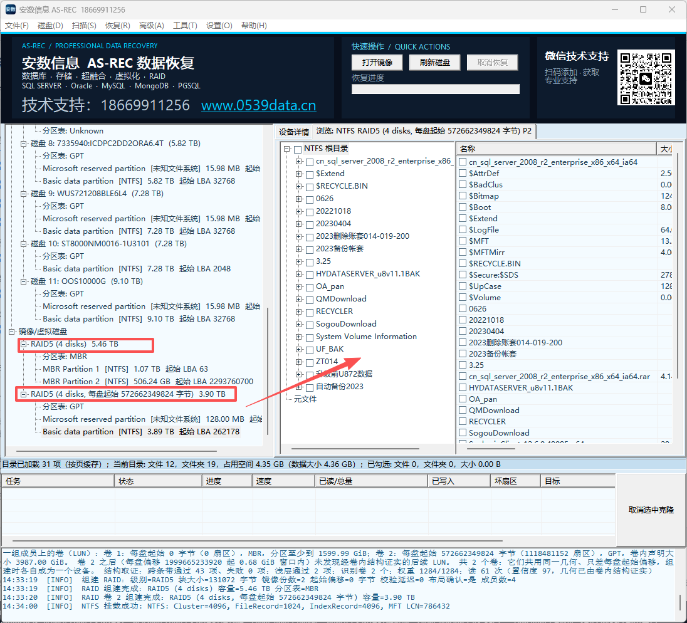Check the ZT014 checkbox in tree
This screenshot has height=623, width=687.
(x=309, y=362)
